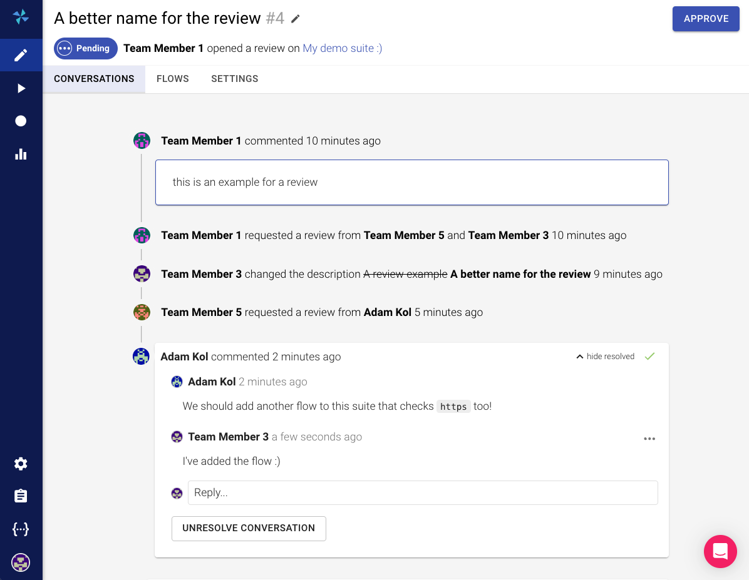This screenshot has height=580, width=749.
Task: Click the user avatar at sidebar bottom
Action: tap(21, 562)
